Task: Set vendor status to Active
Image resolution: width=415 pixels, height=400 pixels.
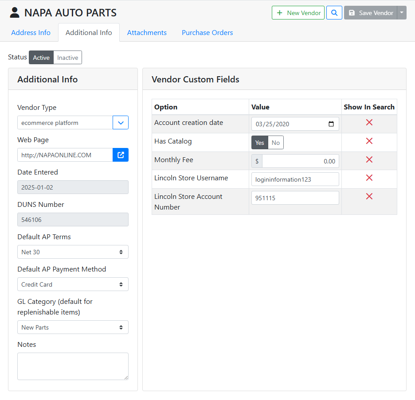Action: point(41,58)
